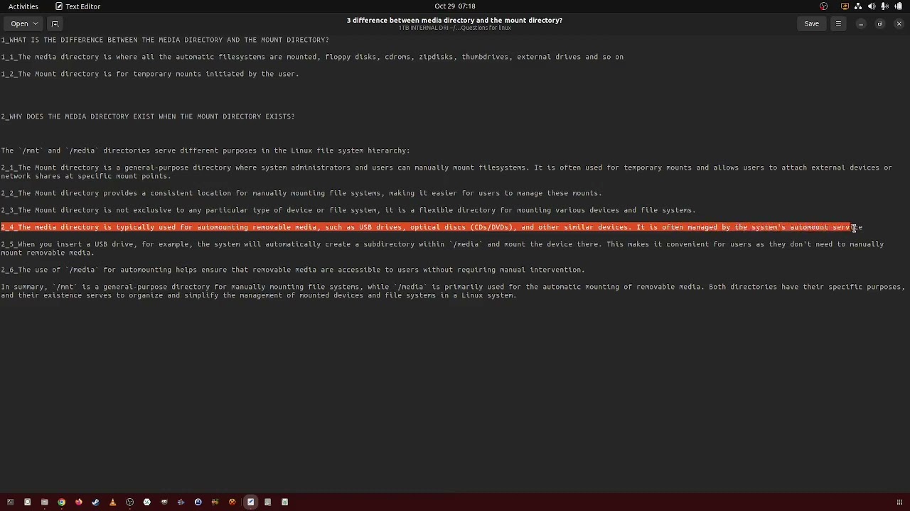This screenshot has width=910, height=511.
Task: Open the wired network status icon
Action: point(858,6)
